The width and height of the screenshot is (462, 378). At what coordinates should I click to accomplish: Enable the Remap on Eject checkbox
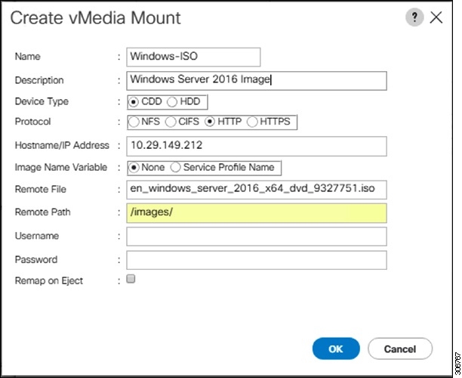pos(131,280)
